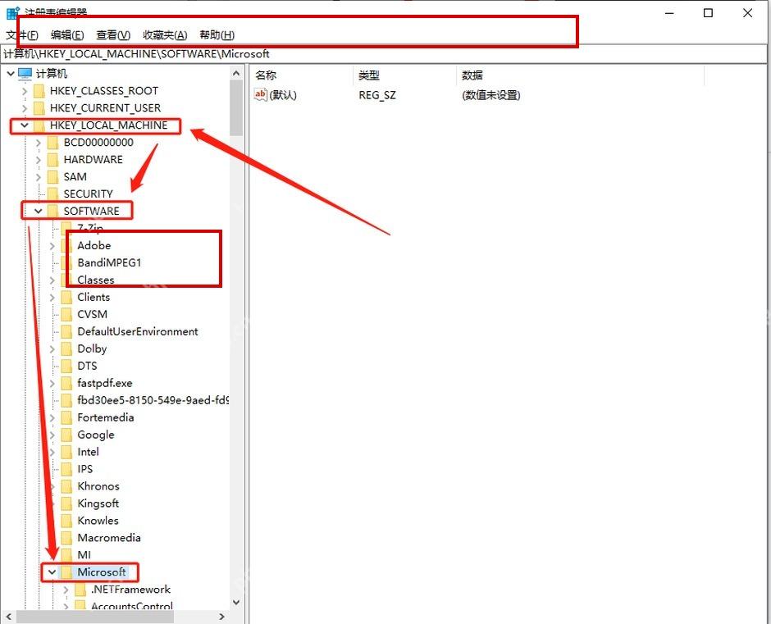
Task: Click the Registry Editor title bar icon
Action: pyautogui.click(x=13, y=11)
